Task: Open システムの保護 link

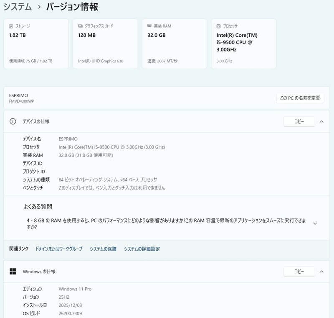Action: 103,249
